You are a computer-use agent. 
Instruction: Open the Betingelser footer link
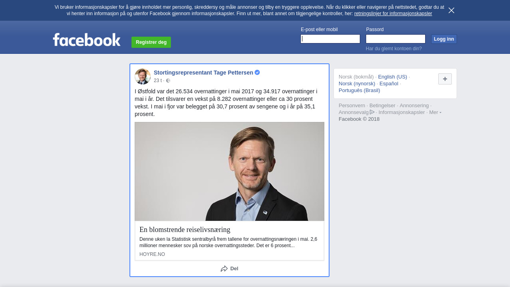point(382,105)
